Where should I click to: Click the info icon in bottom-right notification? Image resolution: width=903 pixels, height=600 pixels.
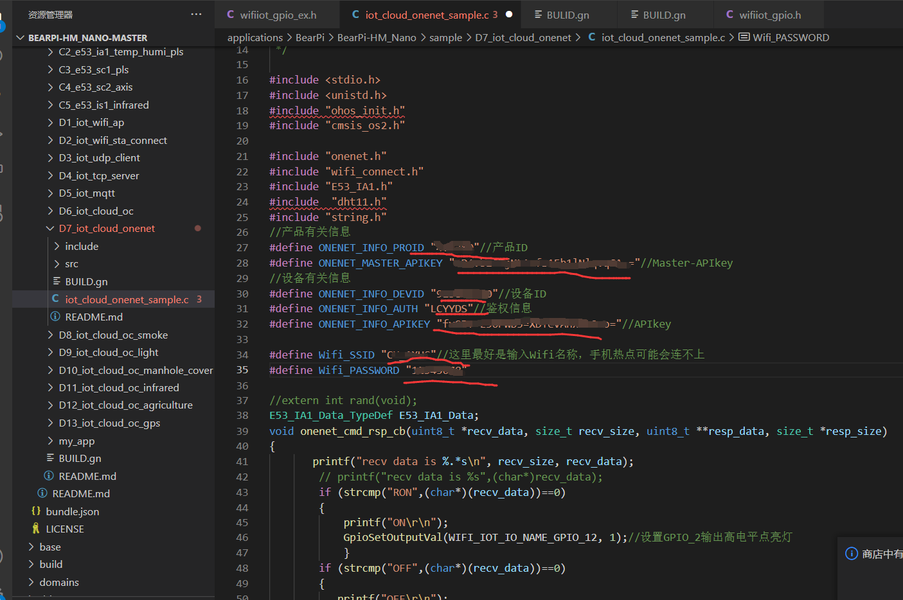click(x=852, y=554)
